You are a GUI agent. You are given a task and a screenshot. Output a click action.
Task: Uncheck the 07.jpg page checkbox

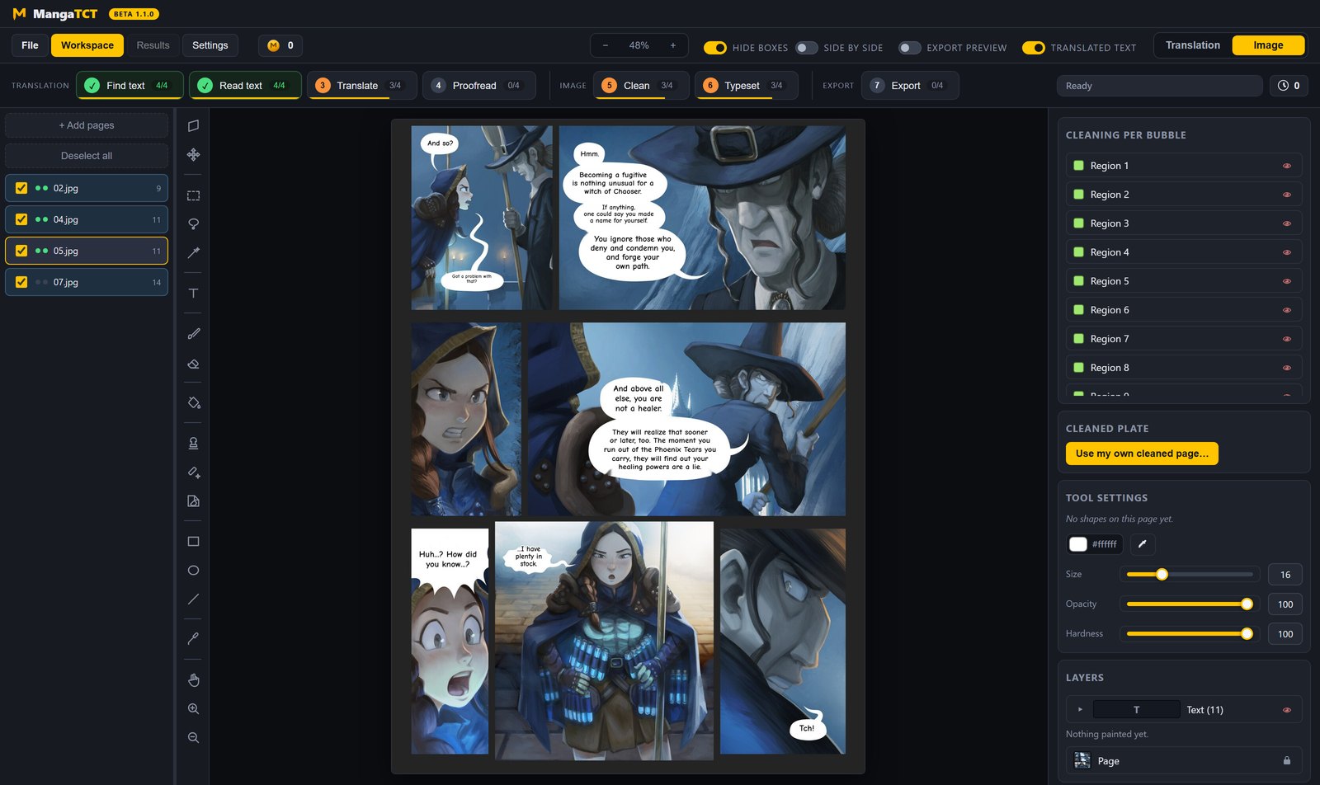click(21, 282)
